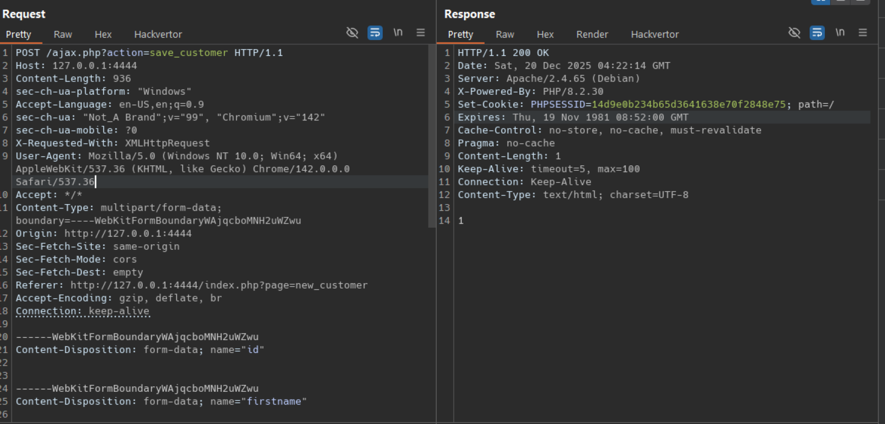885x424 pixels.
Task: Toggle line wrap in the Request editor
Action: [x=375, y=33]
